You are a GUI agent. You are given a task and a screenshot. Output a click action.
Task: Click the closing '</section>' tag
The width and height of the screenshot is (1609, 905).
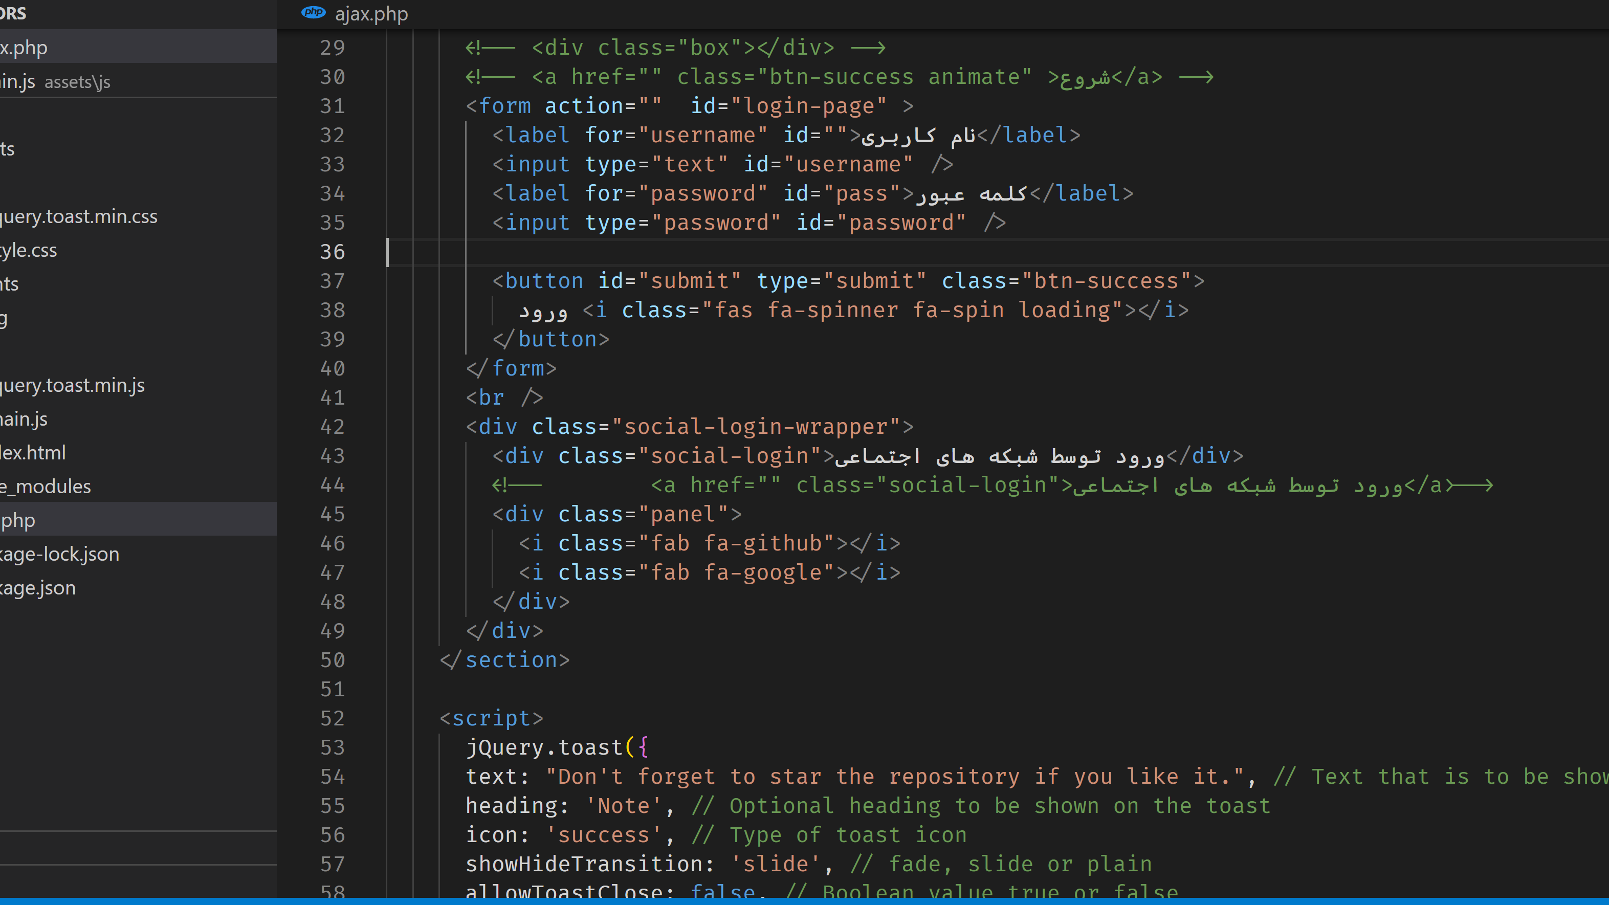click(x=504, y=659)
